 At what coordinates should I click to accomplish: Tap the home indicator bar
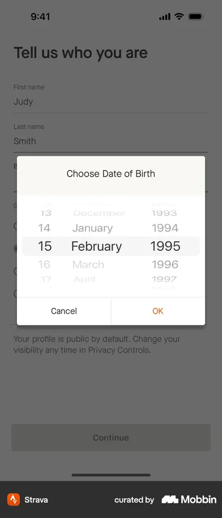click(111, 475)
